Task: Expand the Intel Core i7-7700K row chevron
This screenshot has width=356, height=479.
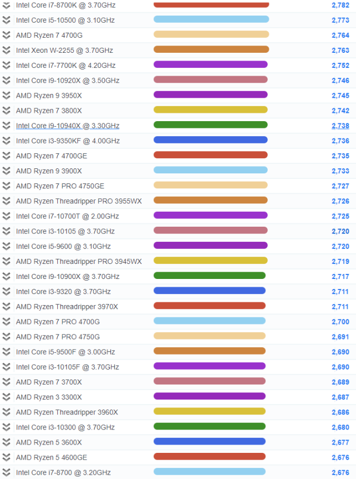Action: coord(7,66)
